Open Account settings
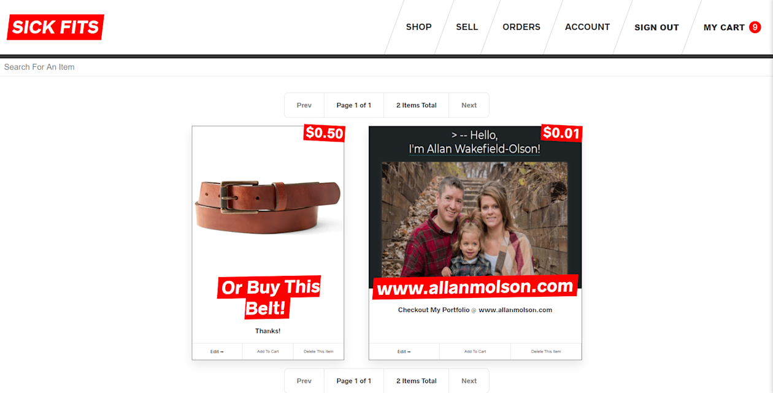 [588, 27]
